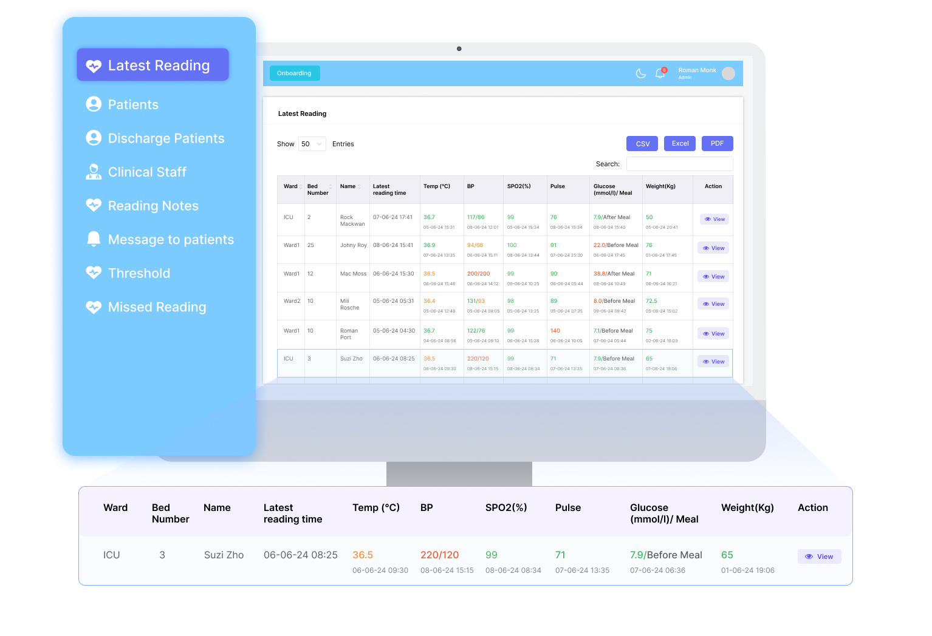Click the 07-06-24 17:41 reading time

(392, 217)
